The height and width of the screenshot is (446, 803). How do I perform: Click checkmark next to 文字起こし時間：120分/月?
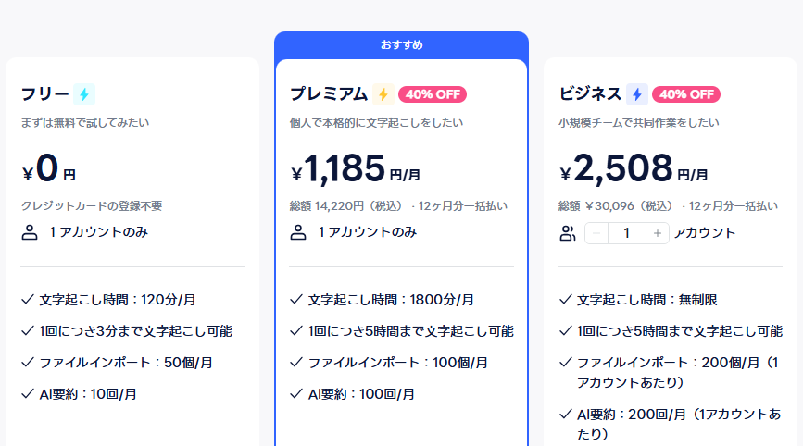point(28,299)
